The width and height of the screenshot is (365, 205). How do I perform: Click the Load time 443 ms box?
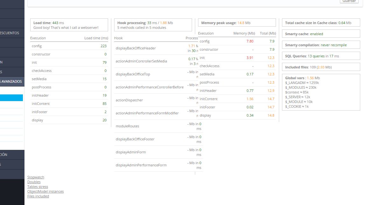(69, 25)
